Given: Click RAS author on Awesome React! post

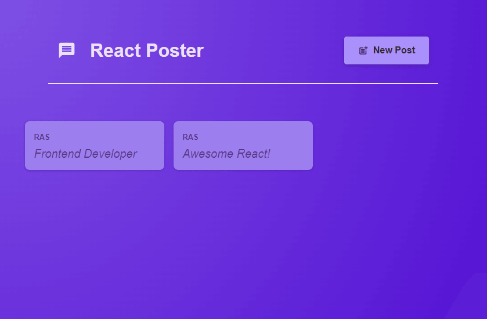Looking at the screenshot, I should click(x=190, y=137).
